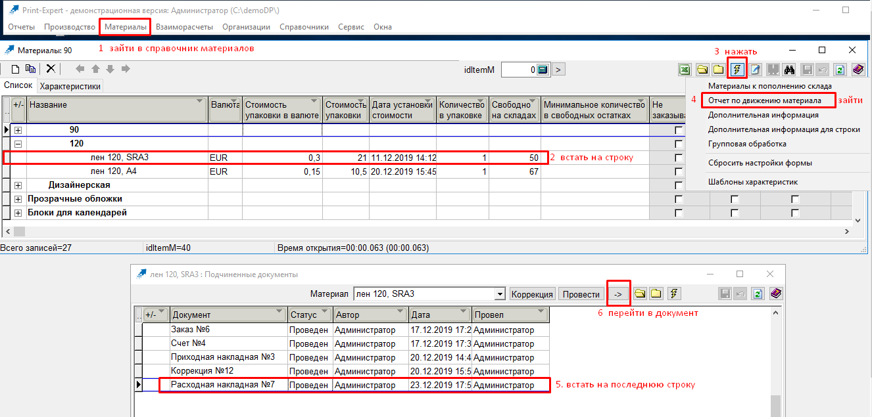Screen dimensions: 872x417
Task: Open the Отчеты menu
Action: point(21,27)
